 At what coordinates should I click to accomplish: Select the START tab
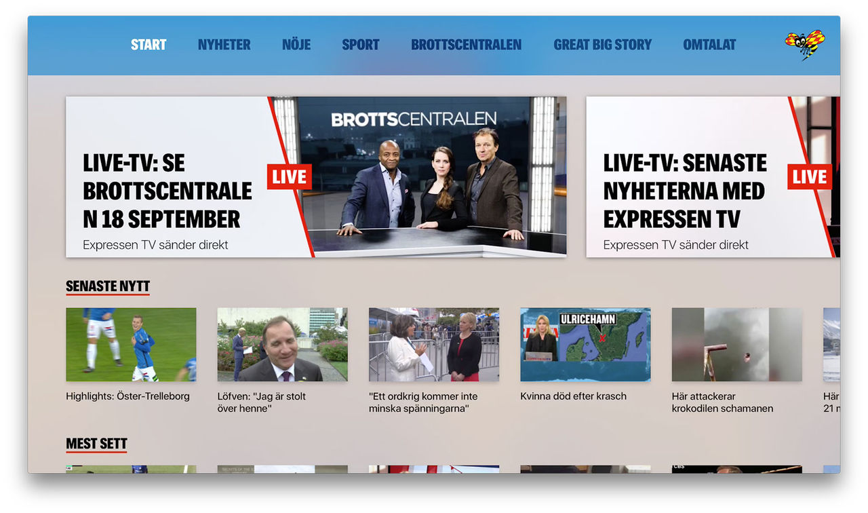click(149, 45)
